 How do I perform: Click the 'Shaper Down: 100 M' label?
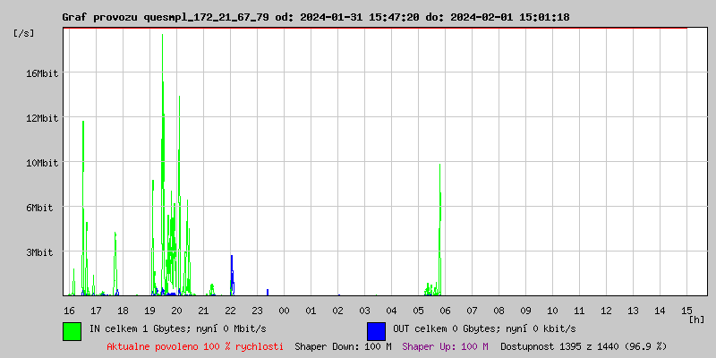click(343, 346)
